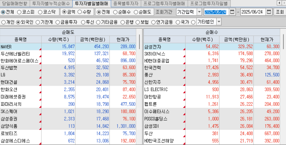
Task: Select 파마리서치 stock row
Action: pos(68,104)
